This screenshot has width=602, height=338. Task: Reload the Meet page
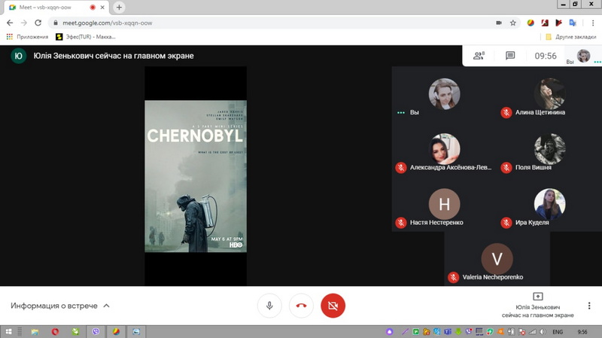point(38,23)
